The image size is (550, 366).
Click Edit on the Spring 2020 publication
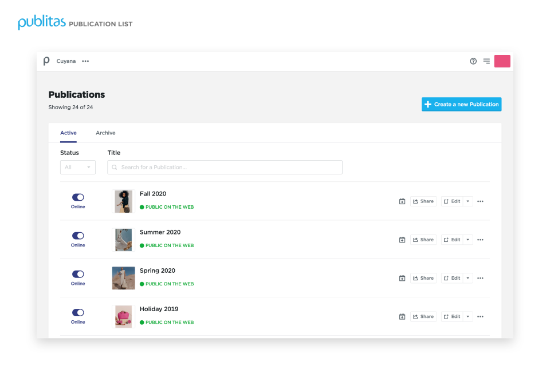pos(454,278)
